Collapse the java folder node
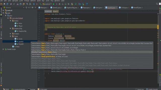 point(6,15)
